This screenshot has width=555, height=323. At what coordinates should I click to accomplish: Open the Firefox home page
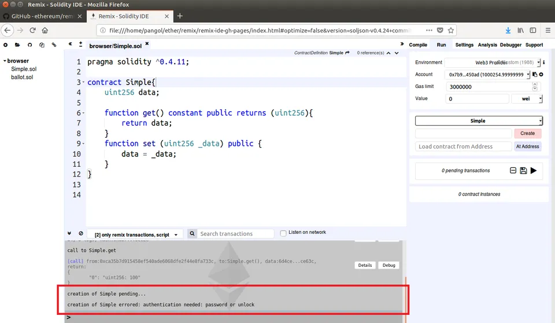(x=45, y=31)
